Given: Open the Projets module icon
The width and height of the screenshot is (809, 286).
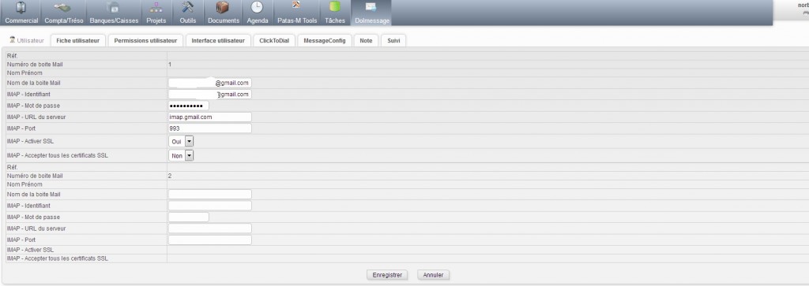Looking at the screenshot, I should (x=156, y=8).
